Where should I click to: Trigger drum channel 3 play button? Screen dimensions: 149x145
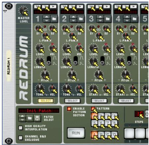pyautogui.click(x=107, y=7)
